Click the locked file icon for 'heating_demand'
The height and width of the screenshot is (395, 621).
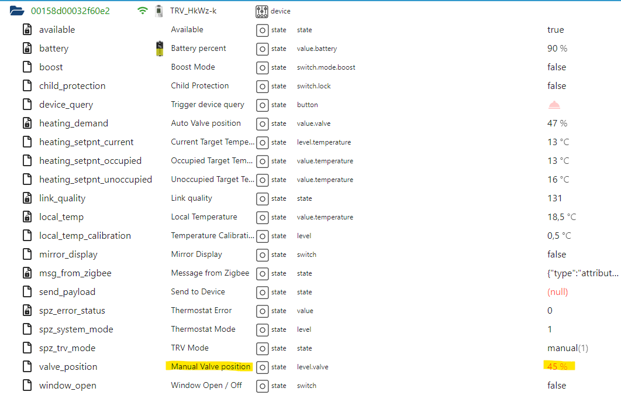(27, 123)
